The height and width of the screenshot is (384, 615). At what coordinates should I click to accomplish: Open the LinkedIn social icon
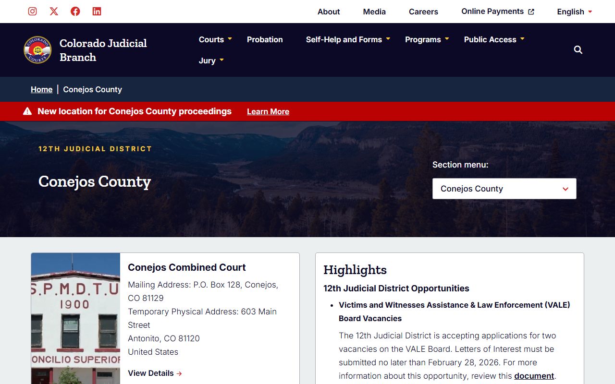point(97,11)
